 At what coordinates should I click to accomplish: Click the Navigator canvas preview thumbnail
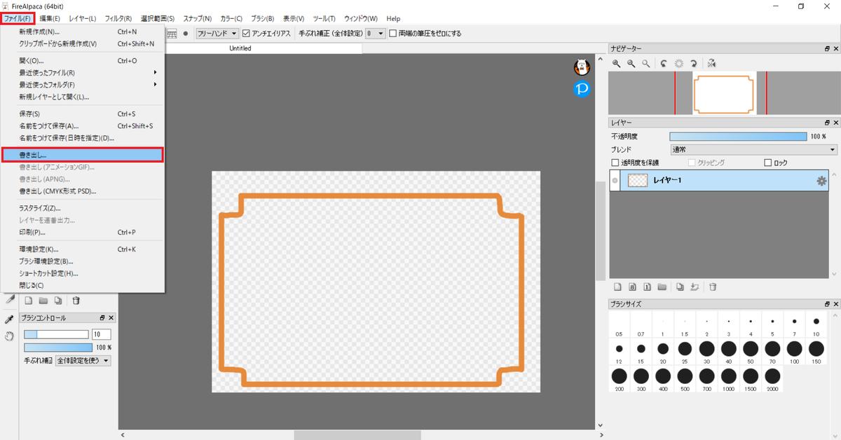click(x=723, y=92)
